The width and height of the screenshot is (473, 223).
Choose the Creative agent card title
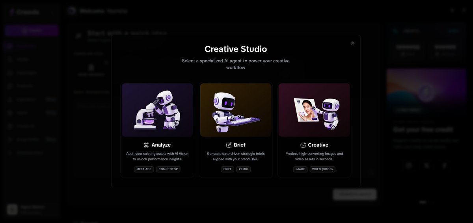coord(318,145)
